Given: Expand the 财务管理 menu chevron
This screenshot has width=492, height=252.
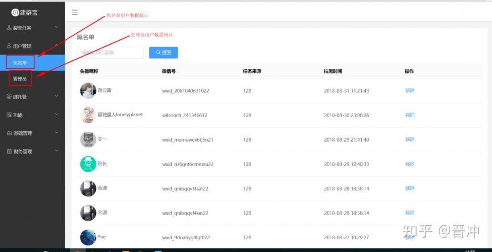Looking at the screenshot, I should 56,151.
